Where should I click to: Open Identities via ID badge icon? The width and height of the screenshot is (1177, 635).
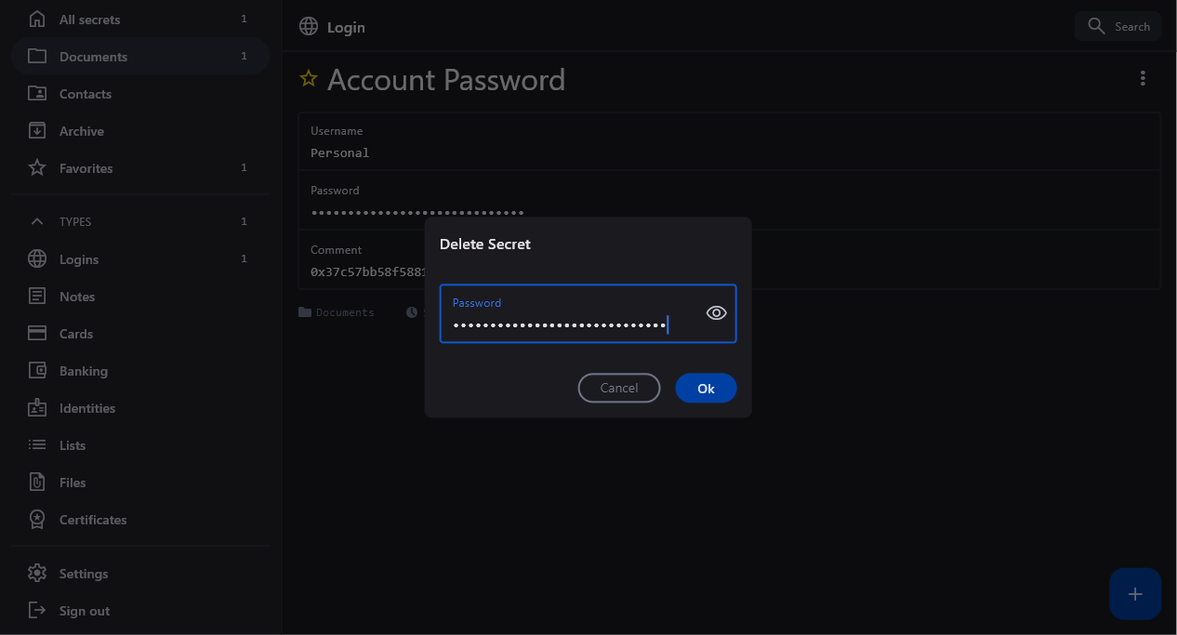tap(37, 408)
